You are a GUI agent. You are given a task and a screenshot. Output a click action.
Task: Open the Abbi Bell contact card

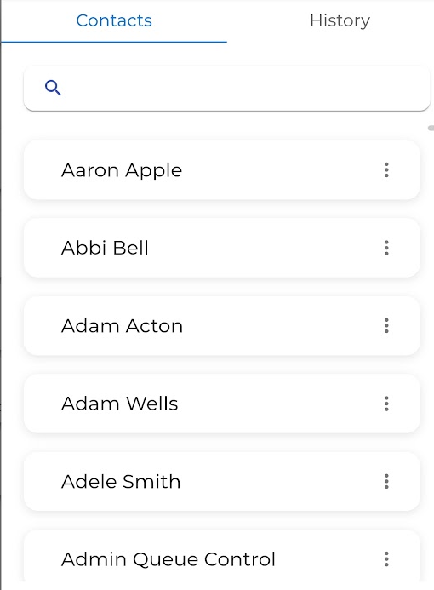point(222,248)
